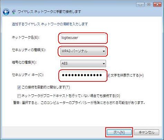Expand the encryption type AES dropdown
Screen dimensions: 164x140
pyautogui.click(x=83, y=63)
